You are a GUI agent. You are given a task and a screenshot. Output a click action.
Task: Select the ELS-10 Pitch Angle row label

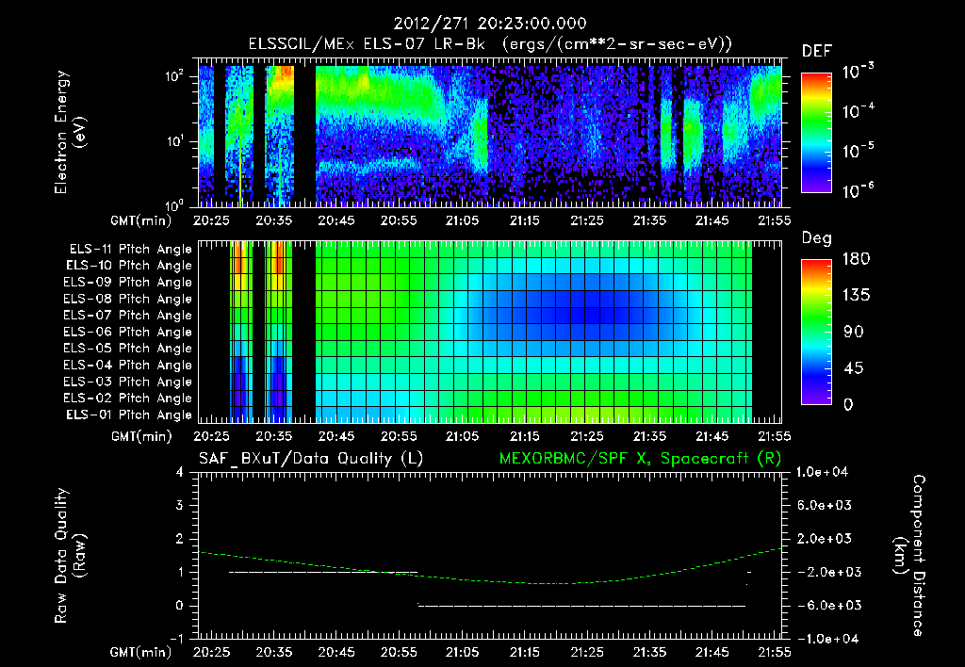tap(129, 266)
